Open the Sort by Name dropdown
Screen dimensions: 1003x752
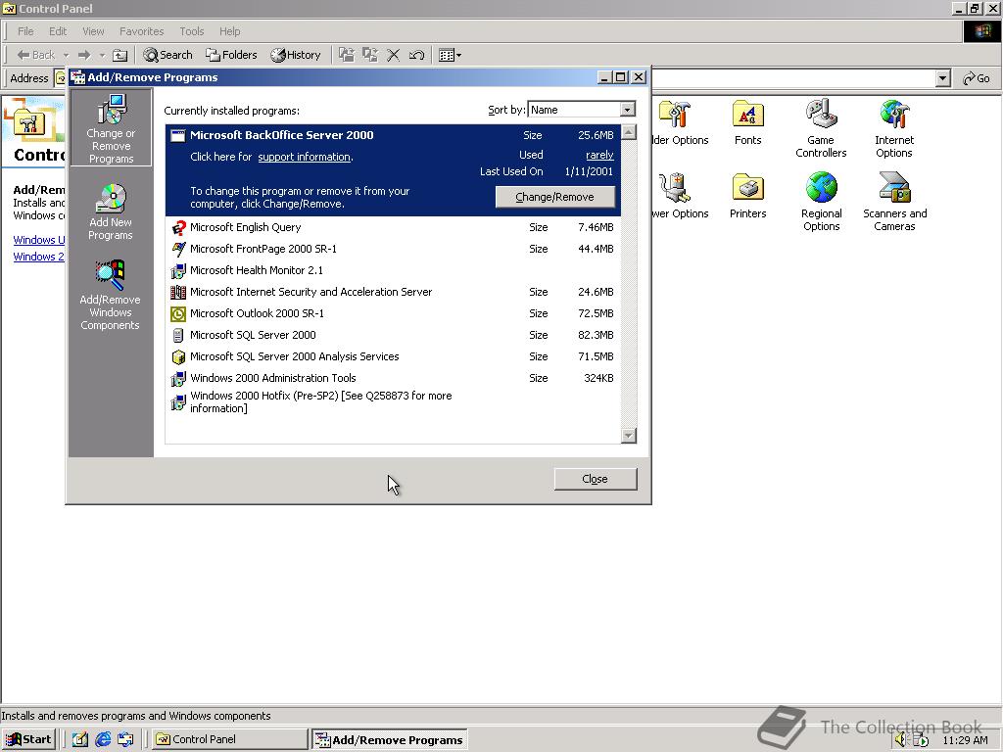pyautogui.click(x=628, y=110)
